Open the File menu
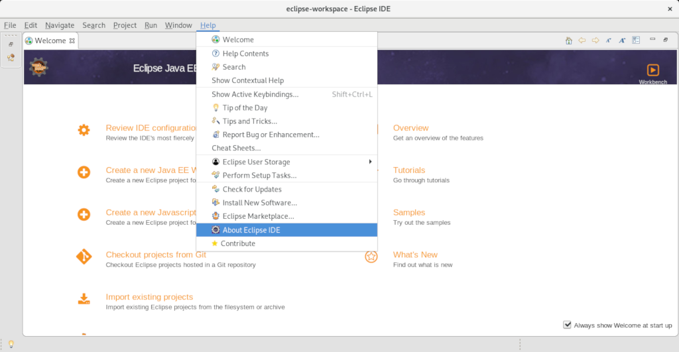 pyautogui.click(x=10, y=25)
